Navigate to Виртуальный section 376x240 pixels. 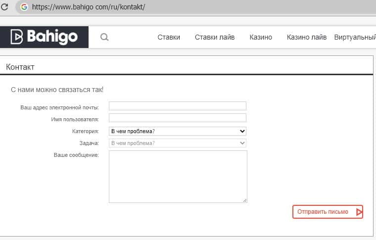point(355,37)
